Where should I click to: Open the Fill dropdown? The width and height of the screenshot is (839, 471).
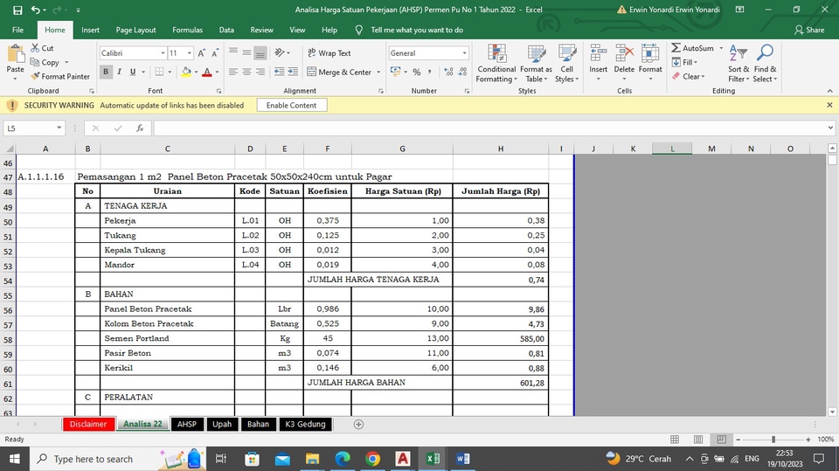685,62
